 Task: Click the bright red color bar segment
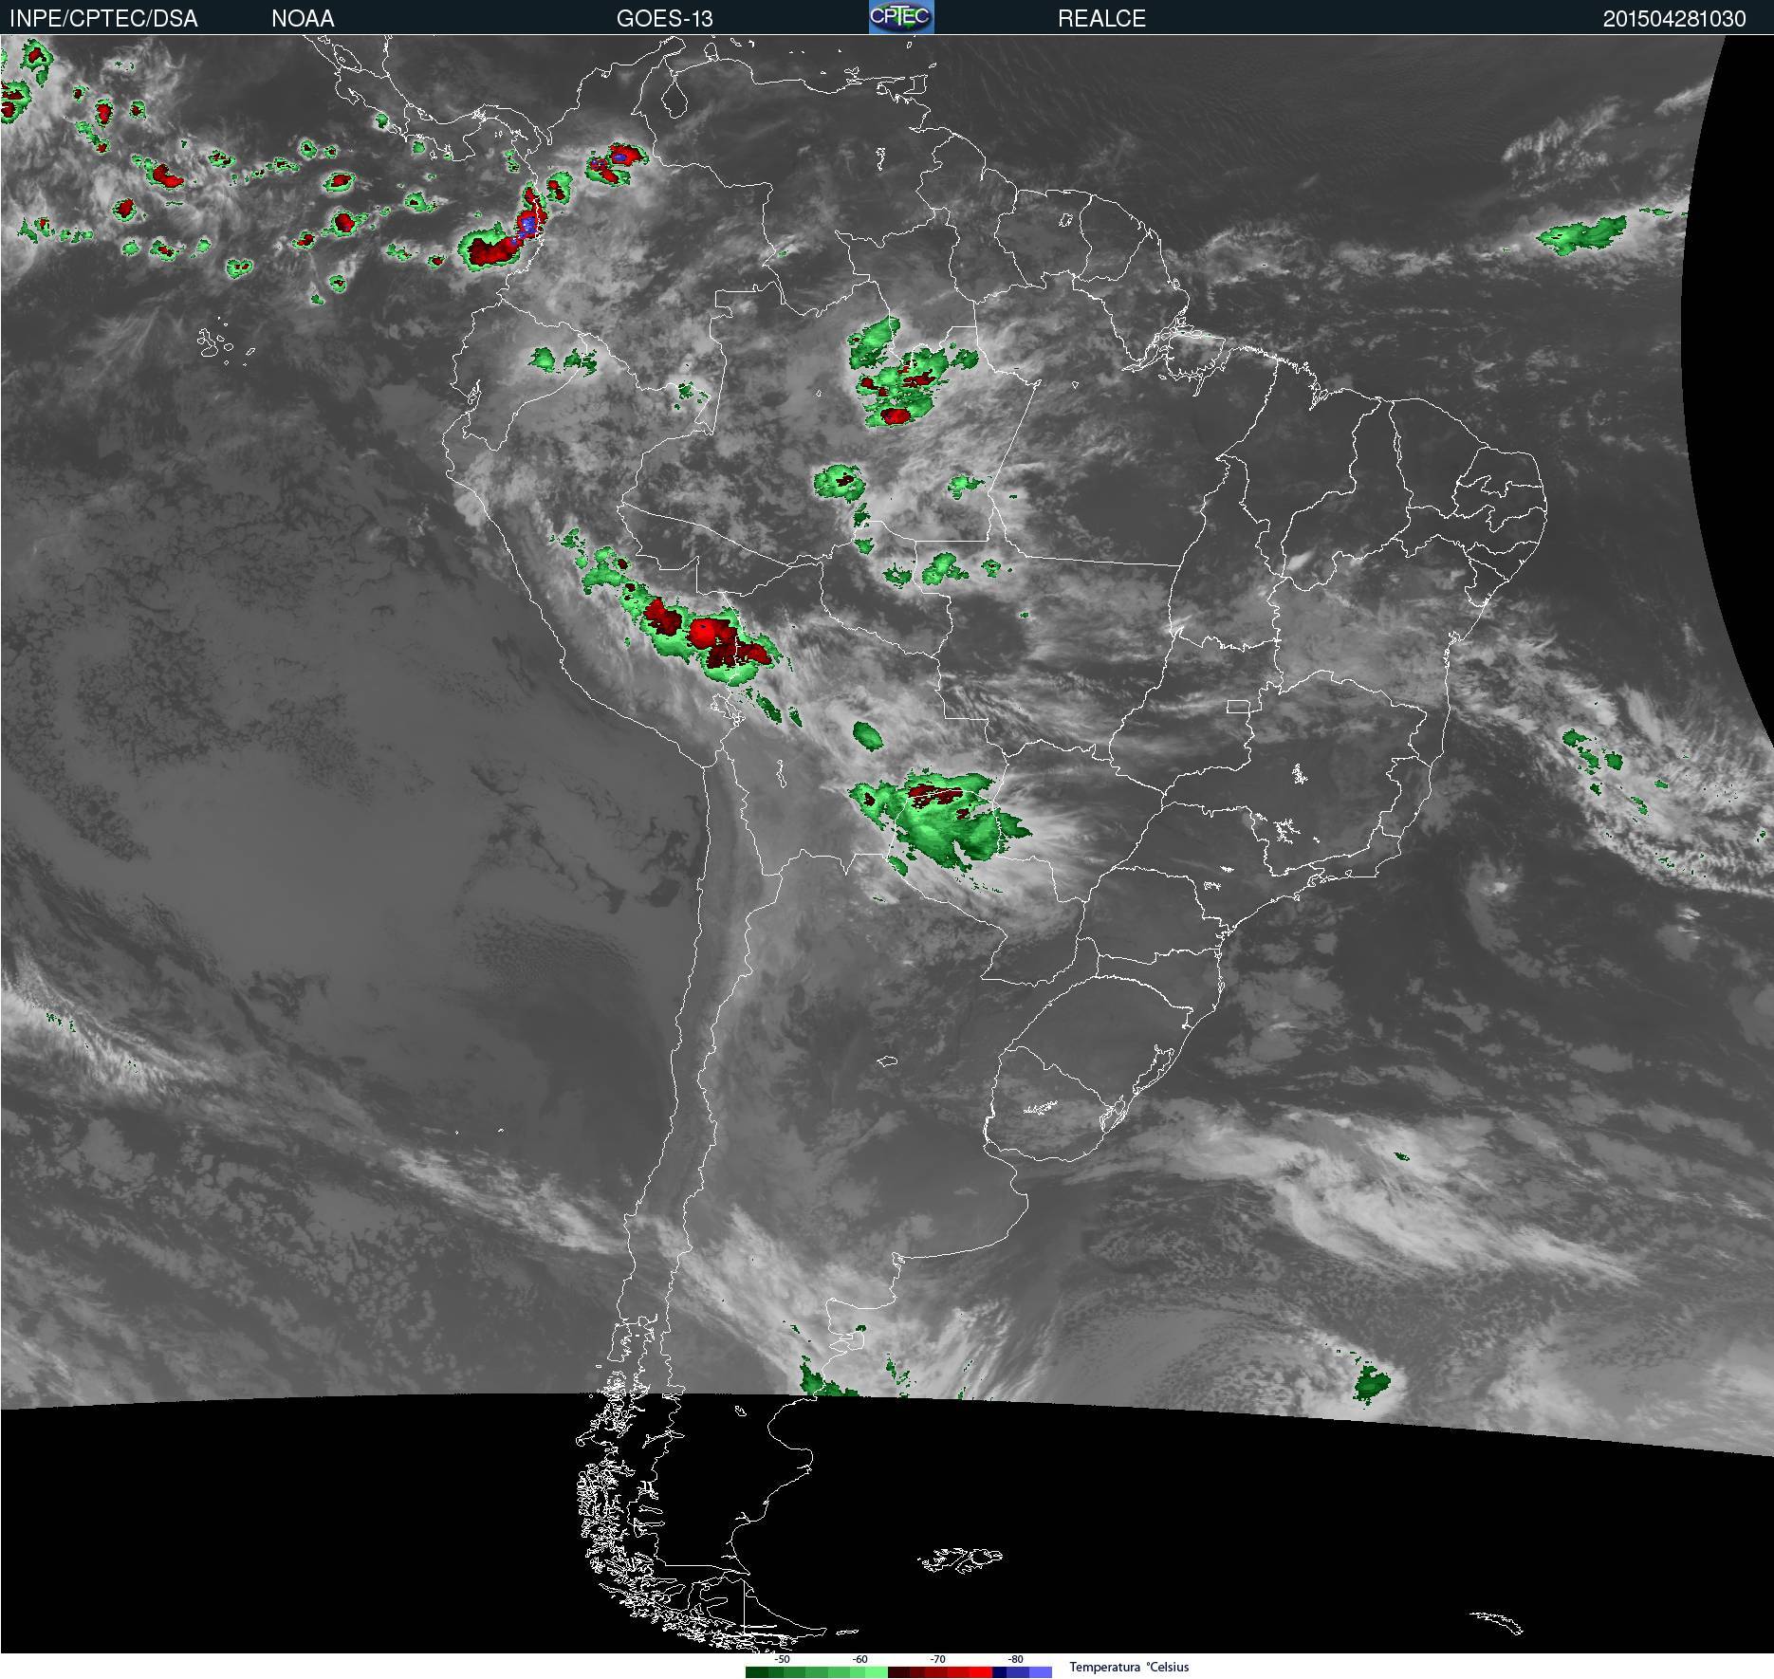981,1672
